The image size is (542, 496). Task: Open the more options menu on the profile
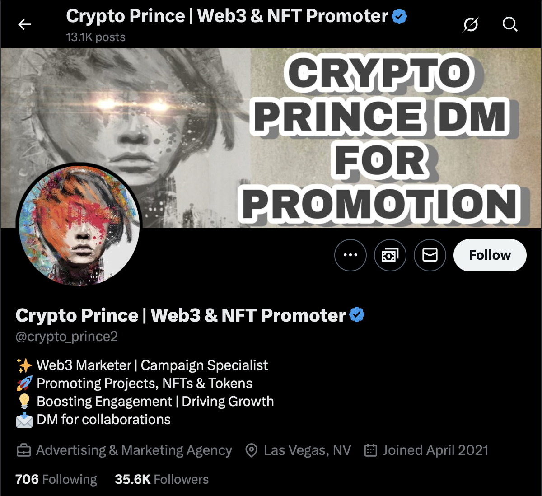click(x=350, y=255)
